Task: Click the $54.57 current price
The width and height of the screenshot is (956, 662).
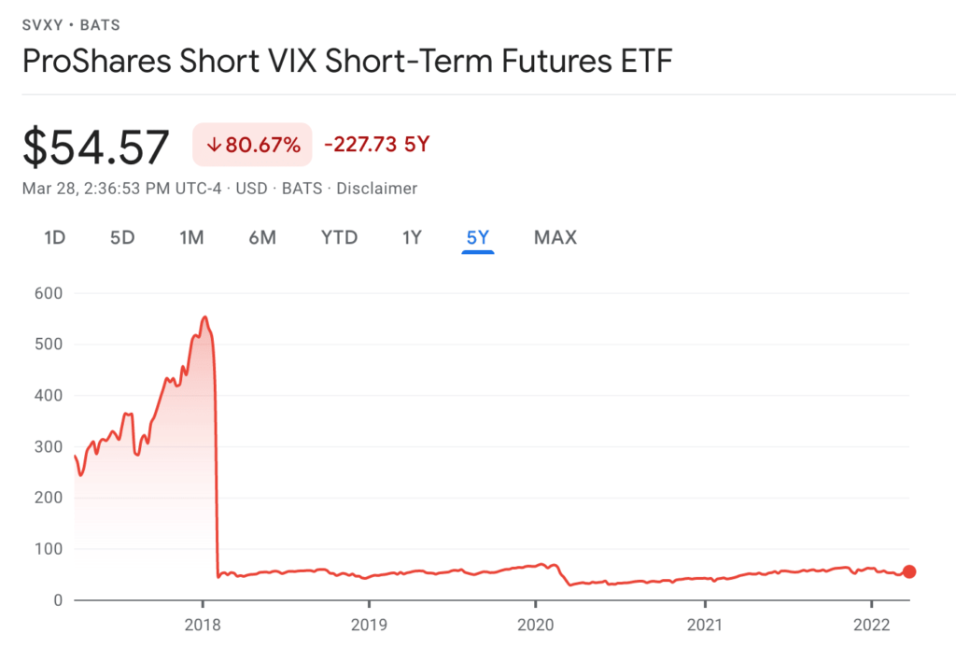Action: [96, 148]
